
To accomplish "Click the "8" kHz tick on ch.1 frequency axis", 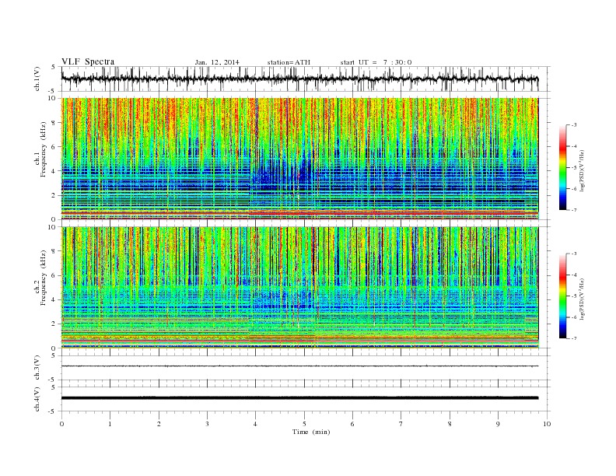I will 54,123.
